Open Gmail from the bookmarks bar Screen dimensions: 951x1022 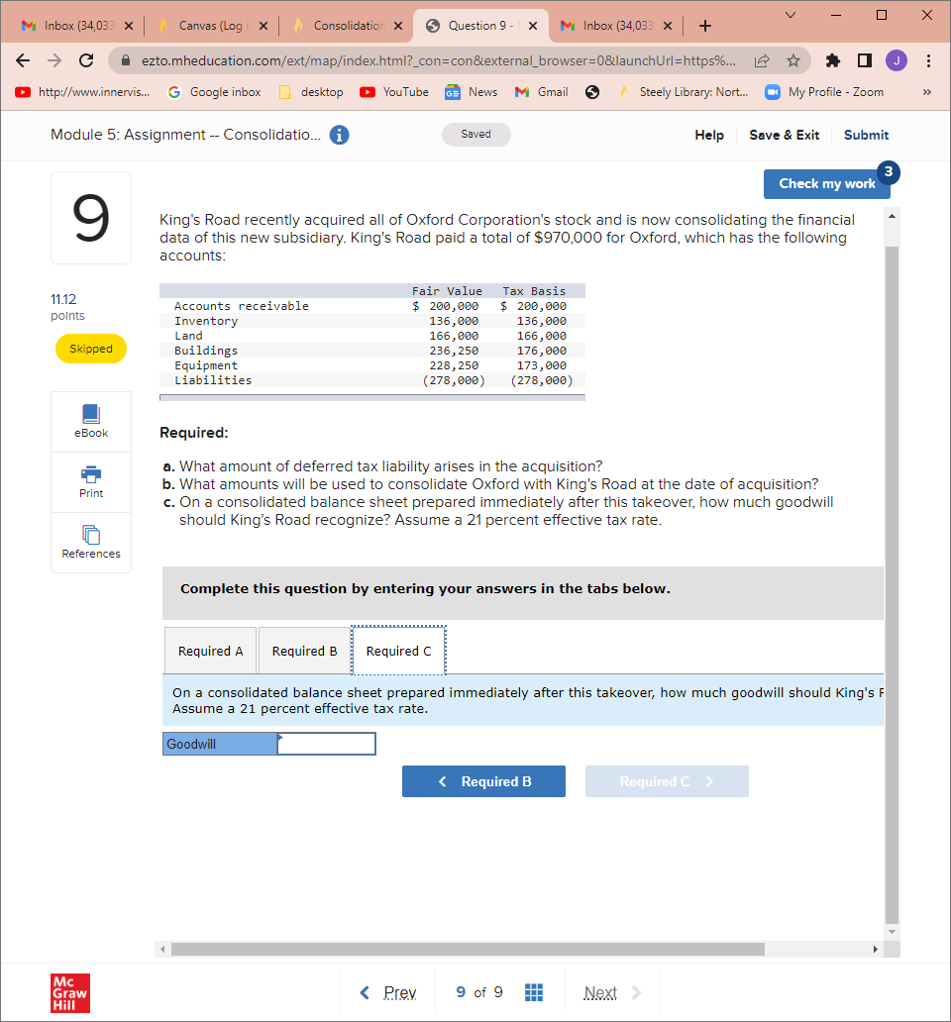tap(540, 92)
